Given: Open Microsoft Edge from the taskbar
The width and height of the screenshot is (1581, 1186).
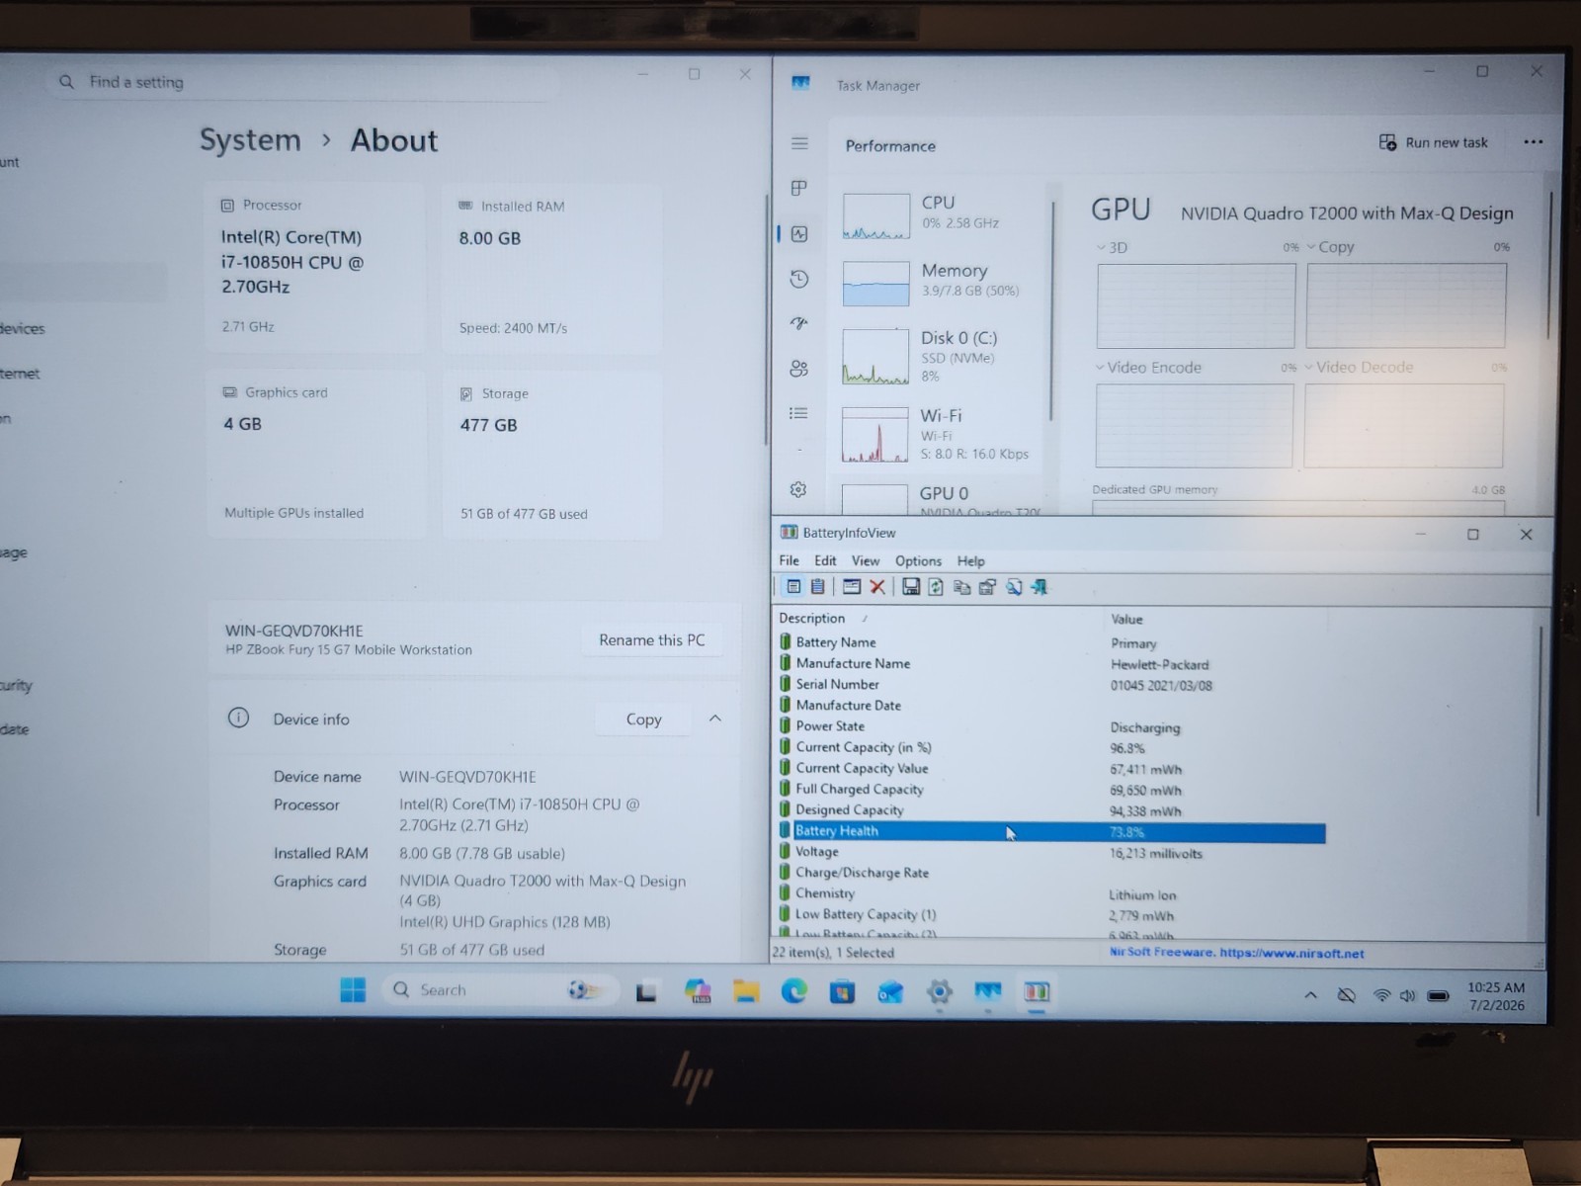Looking at the screenshot, I should 794,991.
